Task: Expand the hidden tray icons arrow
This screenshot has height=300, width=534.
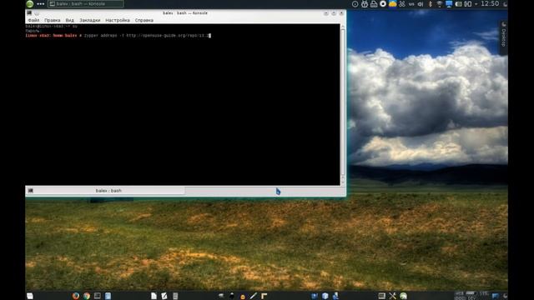Action: tap(476, 4)
